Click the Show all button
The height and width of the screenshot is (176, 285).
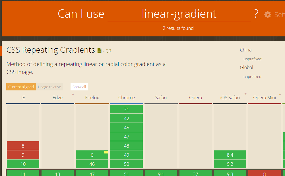[x=79, y=87]
